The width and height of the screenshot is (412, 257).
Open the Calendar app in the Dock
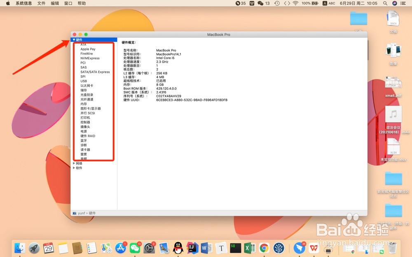(x=49, y=248)
